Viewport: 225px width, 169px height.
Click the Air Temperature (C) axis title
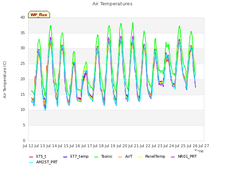point(5,80)
